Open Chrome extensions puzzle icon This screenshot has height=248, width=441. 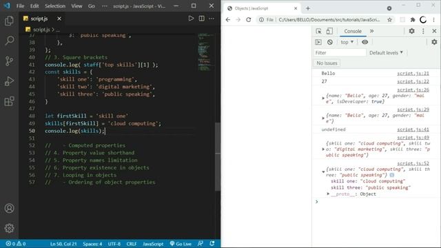click(x=413, y=20)
